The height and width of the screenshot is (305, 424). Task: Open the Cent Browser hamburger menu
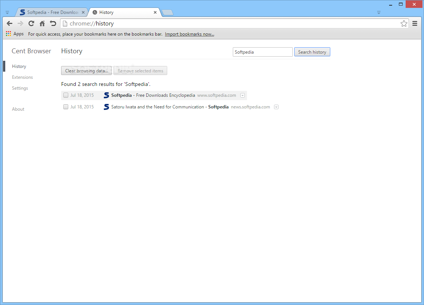coord(415,24)
